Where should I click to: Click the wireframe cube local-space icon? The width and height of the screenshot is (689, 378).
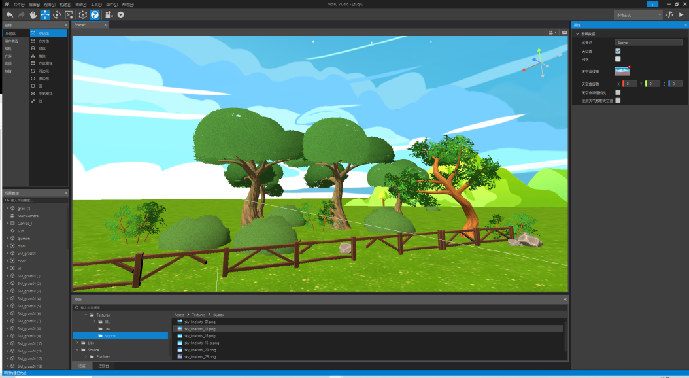coord(83,14)
